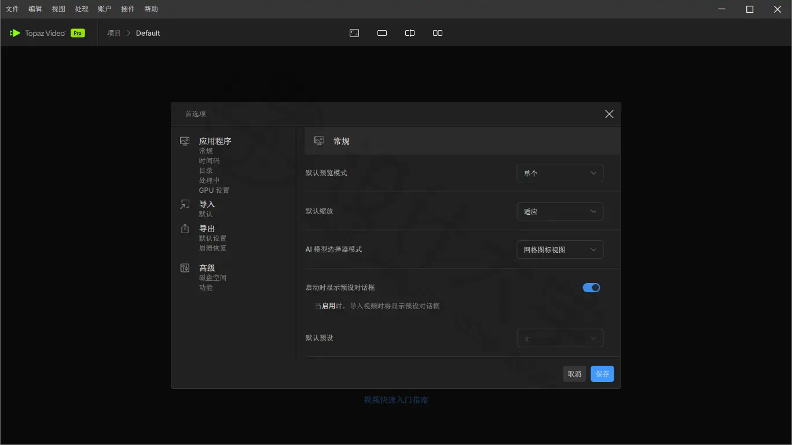Click the 首选项 dialog title
Viewport: 792px width, 445px height.
[x=195, y=114]
